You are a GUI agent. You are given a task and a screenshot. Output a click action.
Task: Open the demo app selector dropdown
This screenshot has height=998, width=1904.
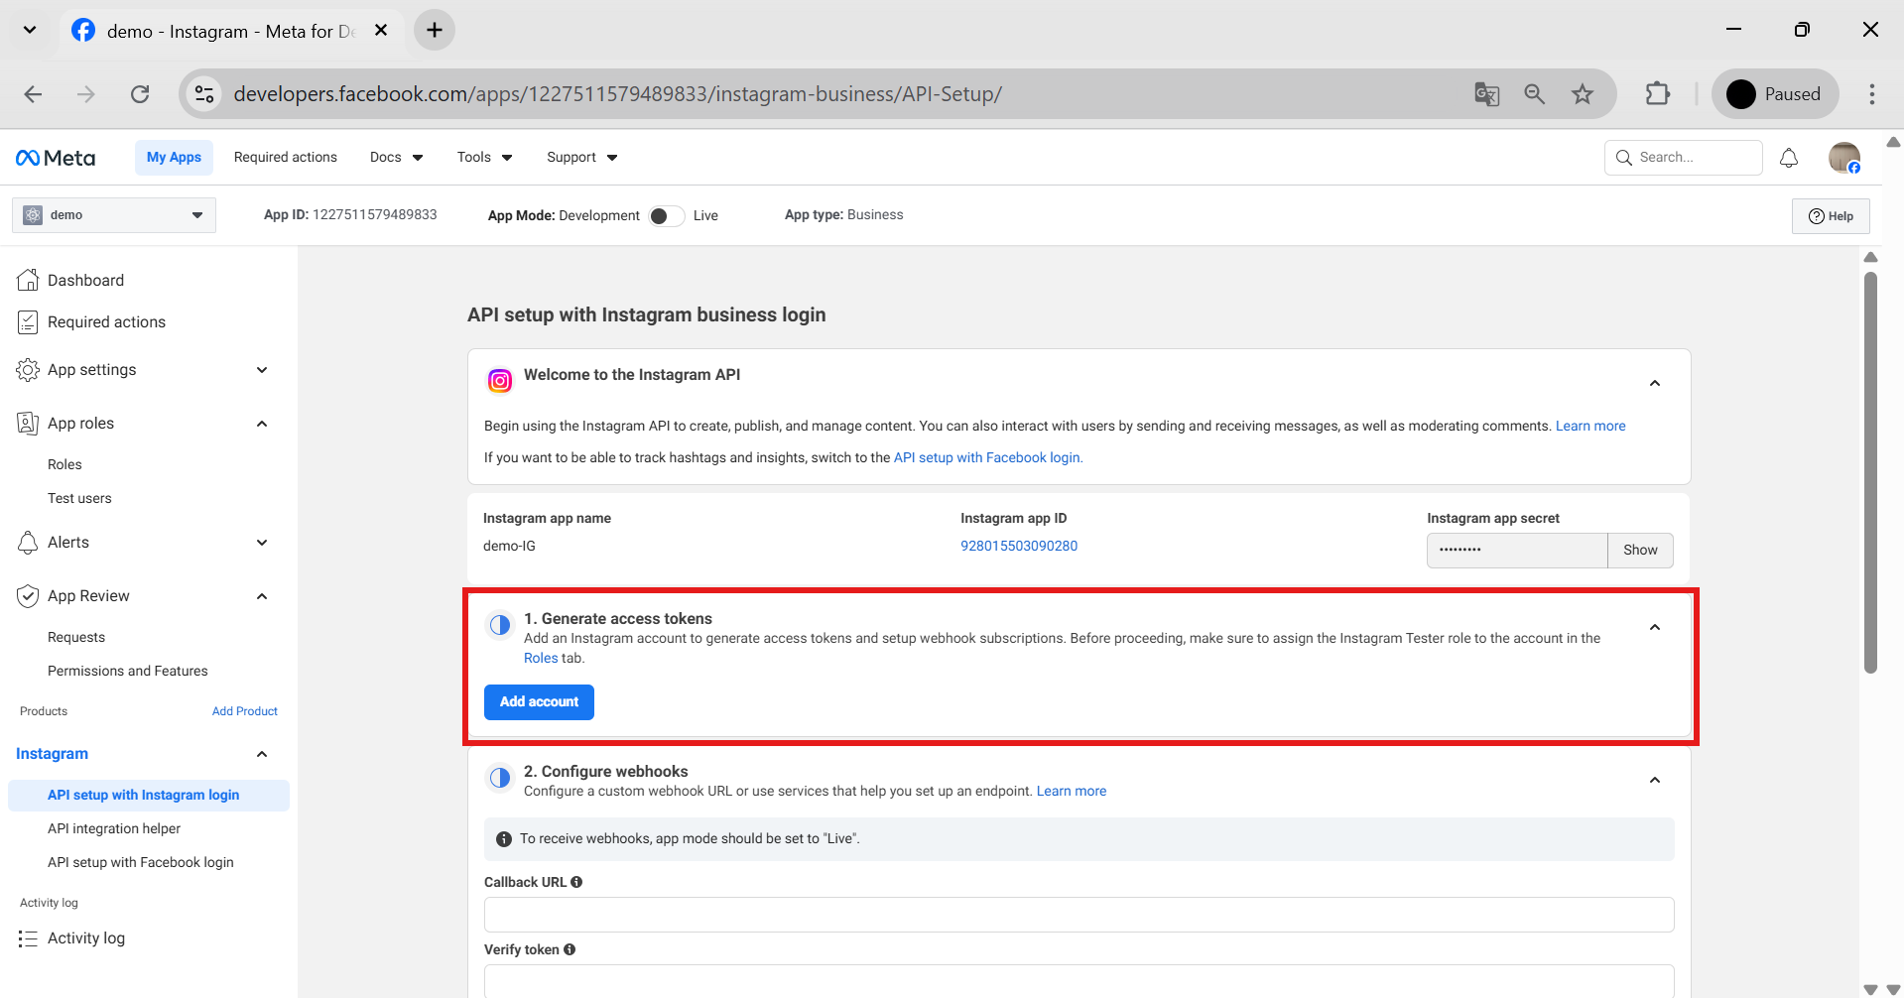114,215
